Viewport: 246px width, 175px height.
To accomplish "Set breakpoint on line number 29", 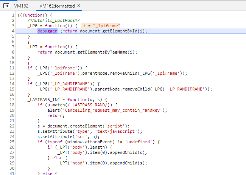I will pos(12,163).
